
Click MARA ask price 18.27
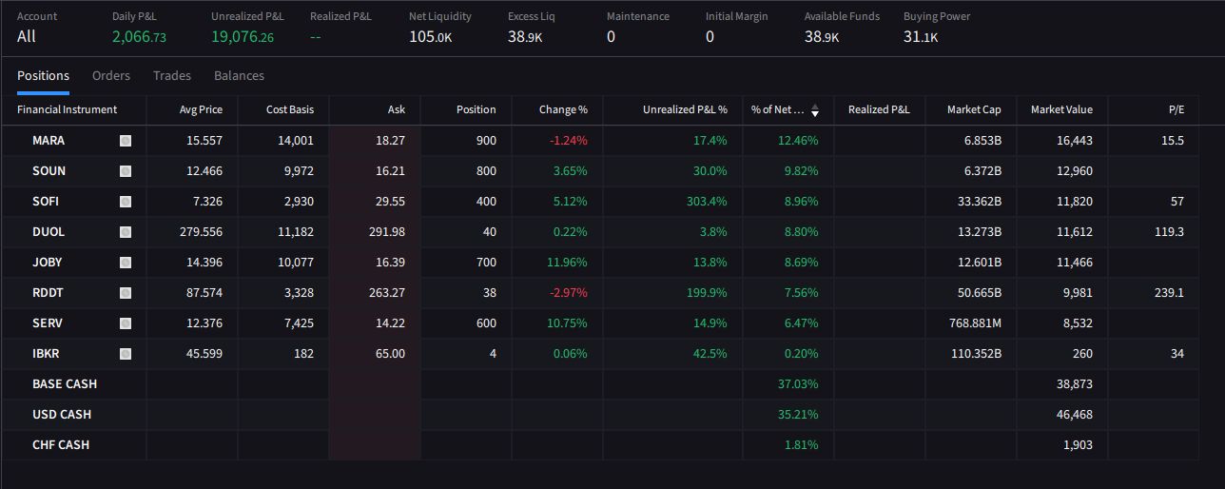click(391, 141)
